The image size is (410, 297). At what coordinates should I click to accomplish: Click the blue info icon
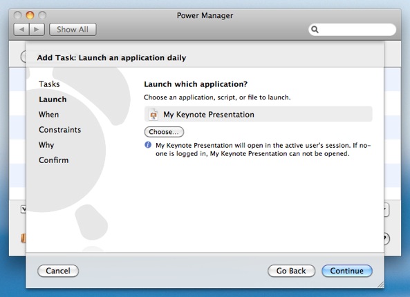click(148, 145)
